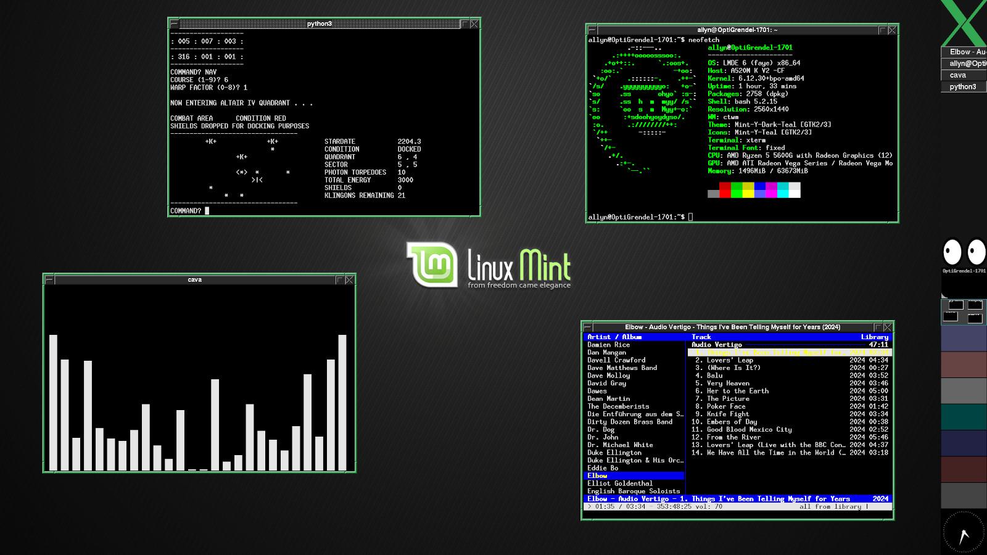
Task: Switch to the gray-purple workspace cell
Action: pyautogui.click(x=963, y=338)
